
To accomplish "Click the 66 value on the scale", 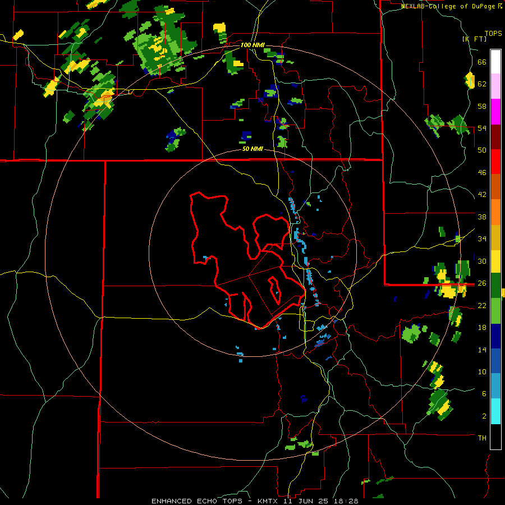I will pyautogui.click(x=482, y=62).
